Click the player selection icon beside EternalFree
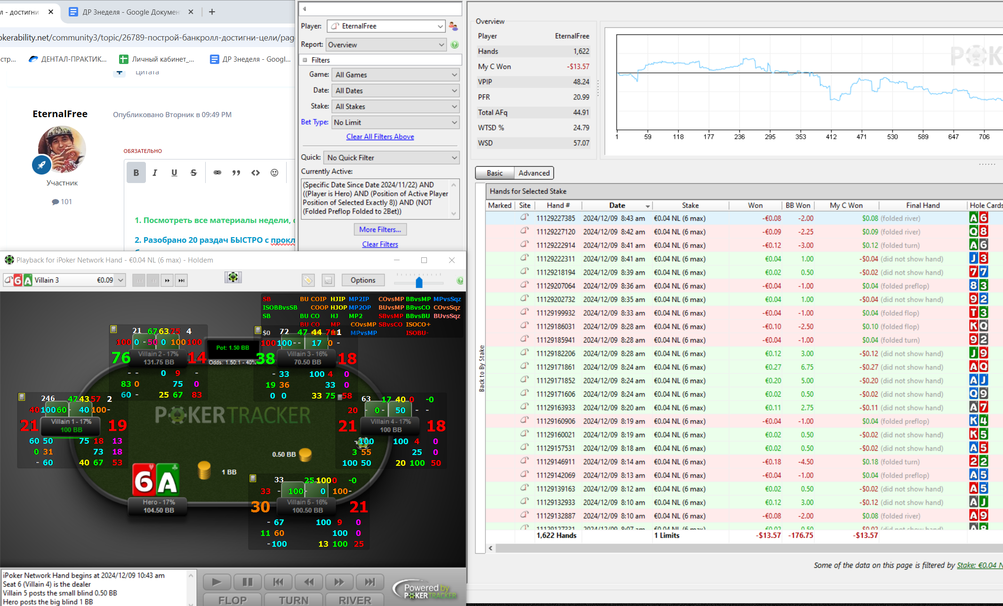The width and height of the screenshot is (1003, 606). pyautogui.click(x=453, y=26)
